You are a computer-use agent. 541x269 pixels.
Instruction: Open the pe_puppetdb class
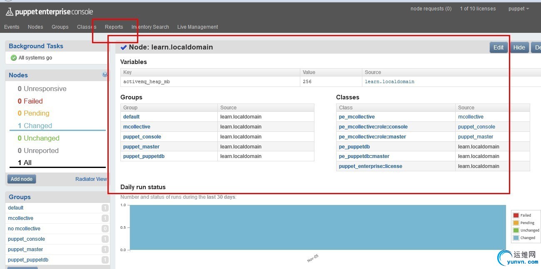pyautogui.click(x=354, y=147)
